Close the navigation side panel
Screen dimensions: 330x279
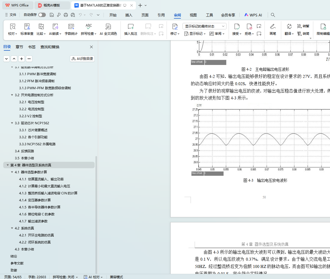click(91, 47)
